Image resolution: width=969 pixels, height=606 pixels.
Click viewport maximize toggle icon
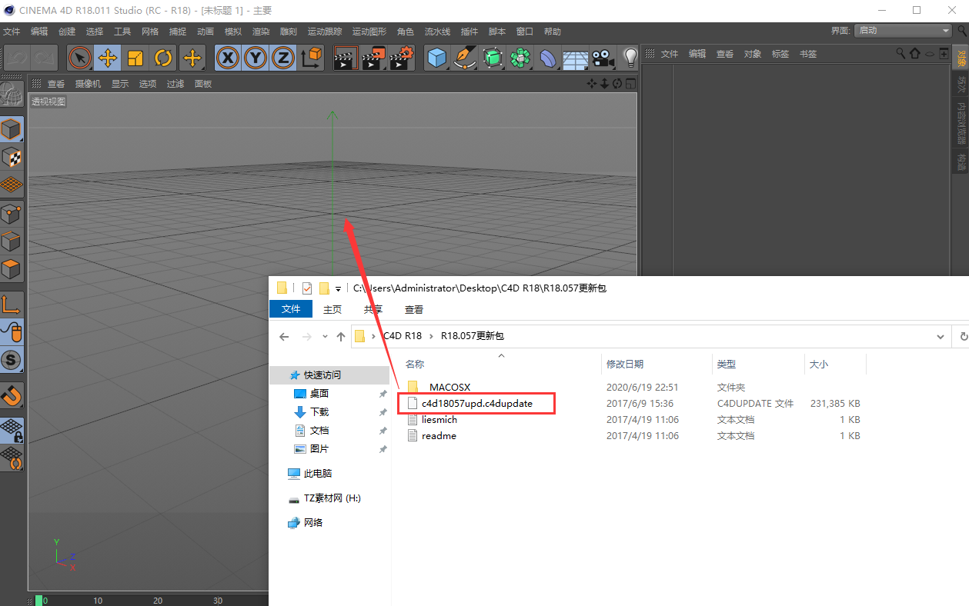tap(630, 84)
